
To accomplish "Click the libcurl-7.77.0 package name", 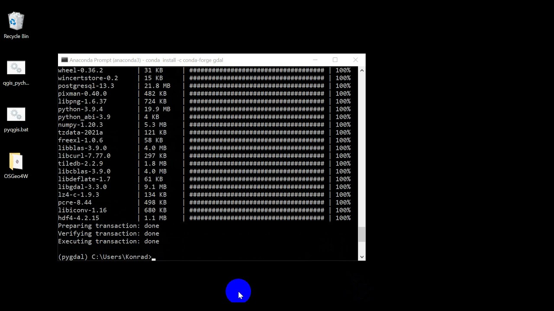I will (84, 156).
